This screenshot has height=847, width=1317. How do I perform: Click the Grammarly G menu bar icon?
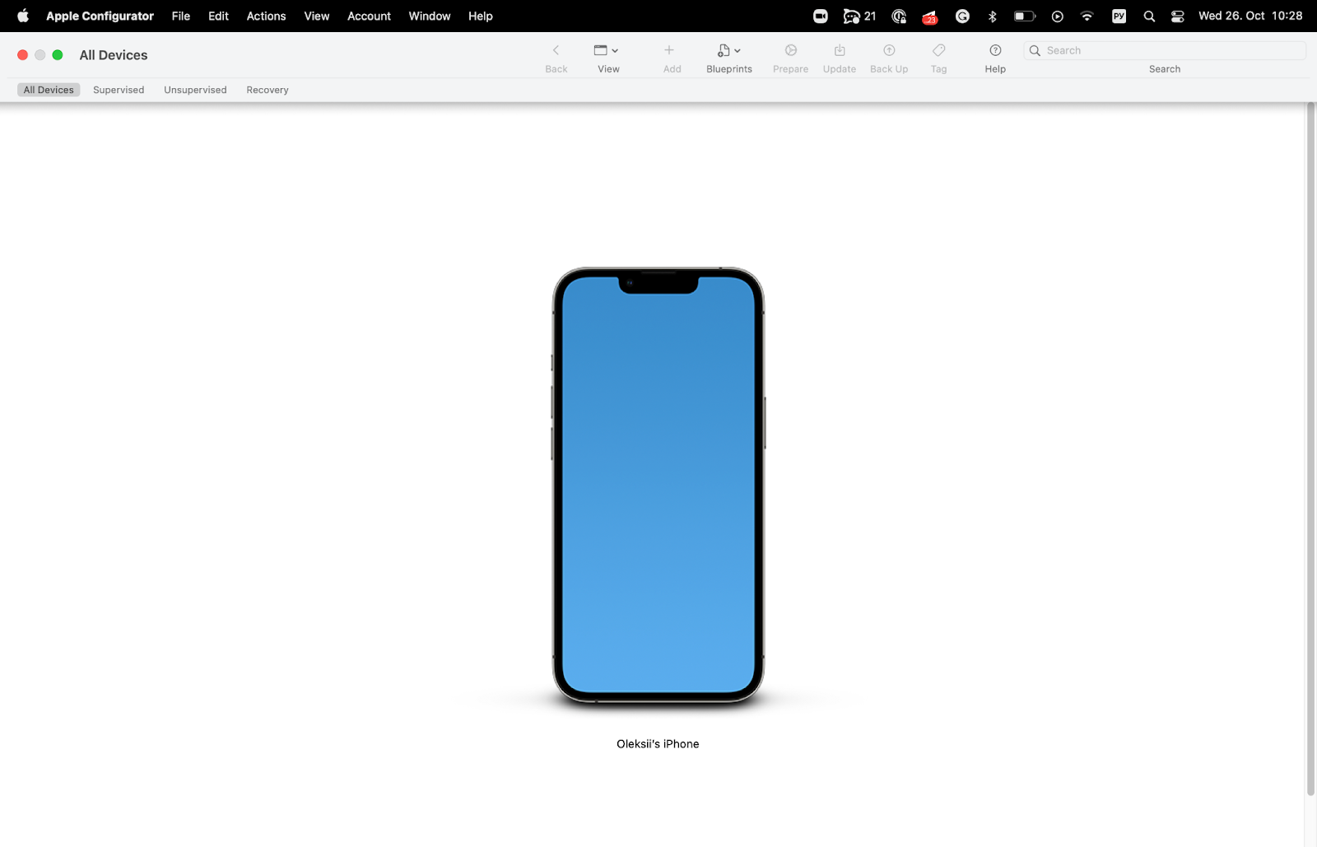962,16
